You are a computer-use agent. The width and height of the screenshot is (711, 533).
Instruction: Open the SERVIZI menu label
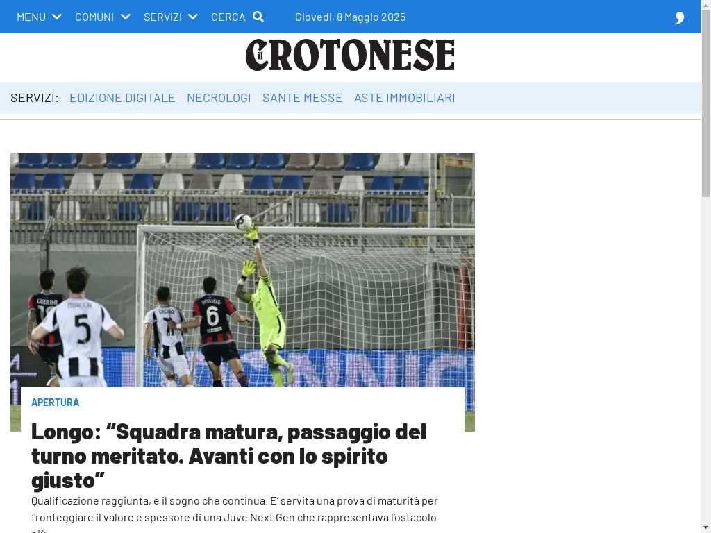click(x=162, y=17)
